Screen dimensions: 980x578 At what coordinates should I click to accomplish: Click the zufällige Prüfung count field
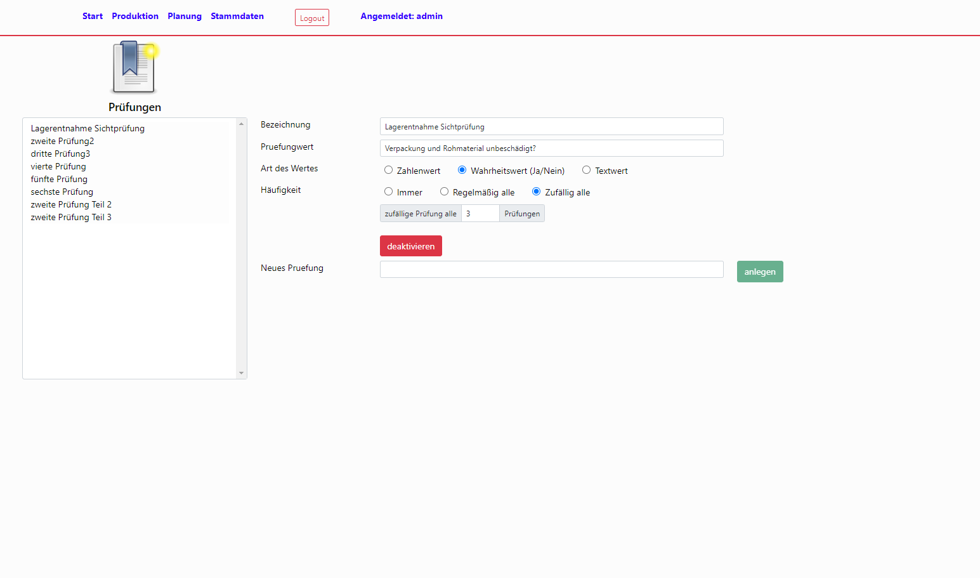(480, 214)
